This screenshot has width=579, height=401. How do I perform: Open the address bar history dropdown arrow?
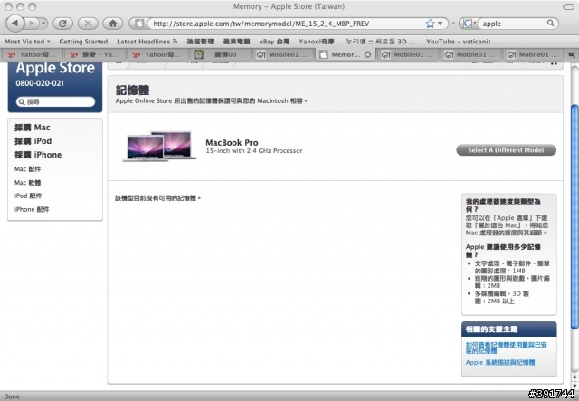[441, 24]
